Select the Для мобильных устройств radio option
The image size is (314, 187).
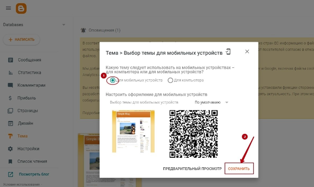[x=112, y=80]
